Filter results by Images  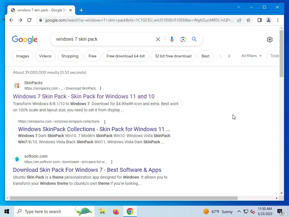[23, 56]
